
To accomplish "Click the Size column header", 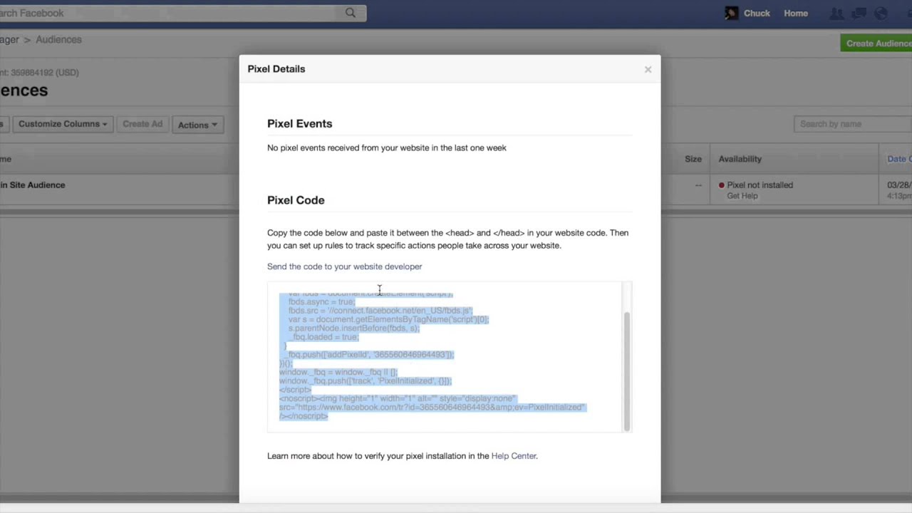I will coord(693,159).
